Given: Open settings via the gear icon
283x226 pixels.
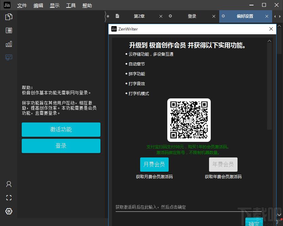Looking at the screenshot, I should (x=9, y=211).
